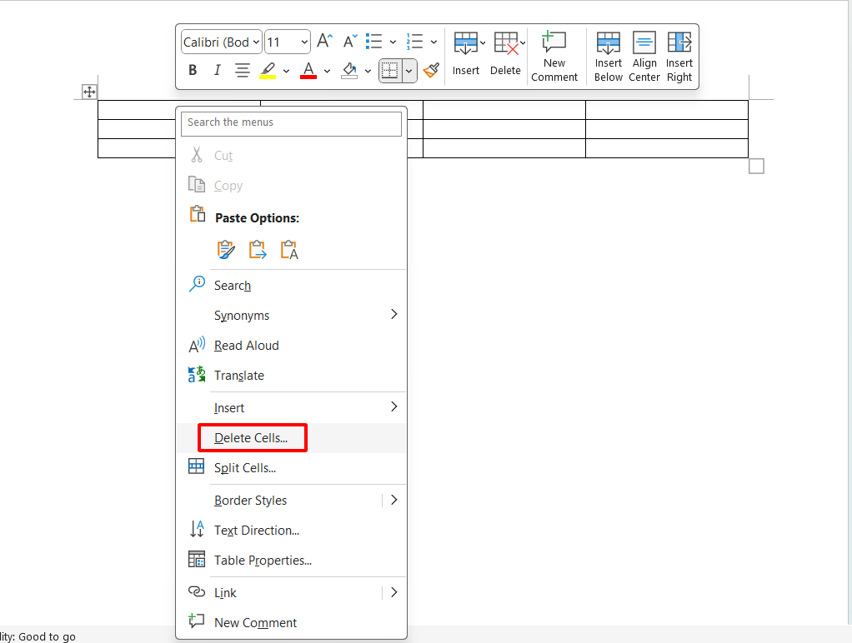Toggle bold formatting in mini toolbar
Screen dimensions: 852x643
[193, 71]
